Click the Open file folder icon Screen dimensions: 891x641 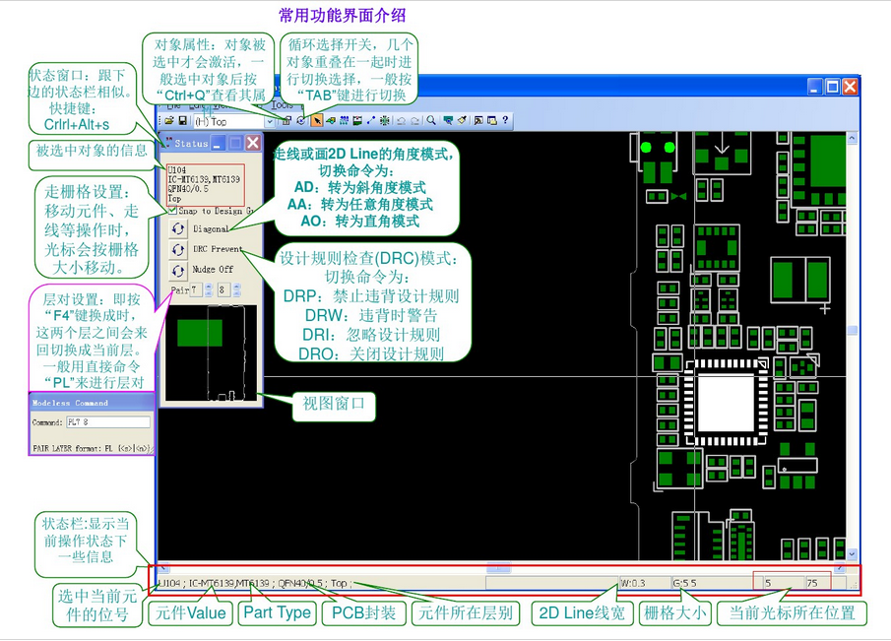(168, 120)
